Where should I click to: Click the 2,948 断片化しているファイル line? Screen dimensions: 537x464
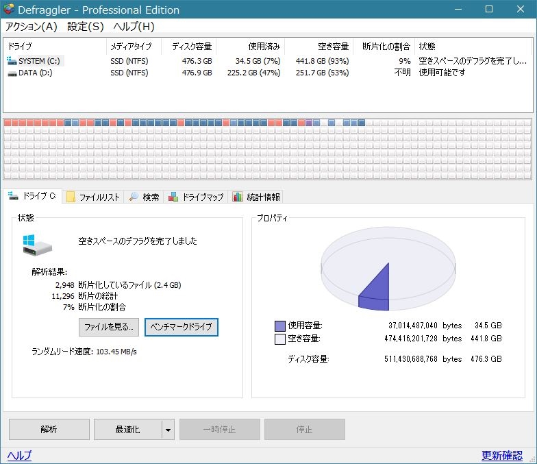coord(118,285)
